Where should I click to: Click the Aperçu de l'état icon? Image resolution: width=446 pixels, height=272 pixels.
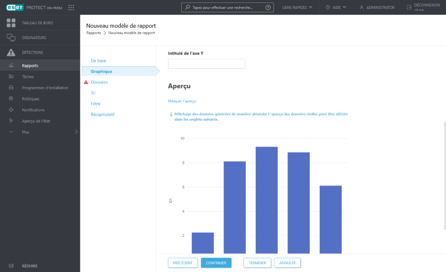11,121
